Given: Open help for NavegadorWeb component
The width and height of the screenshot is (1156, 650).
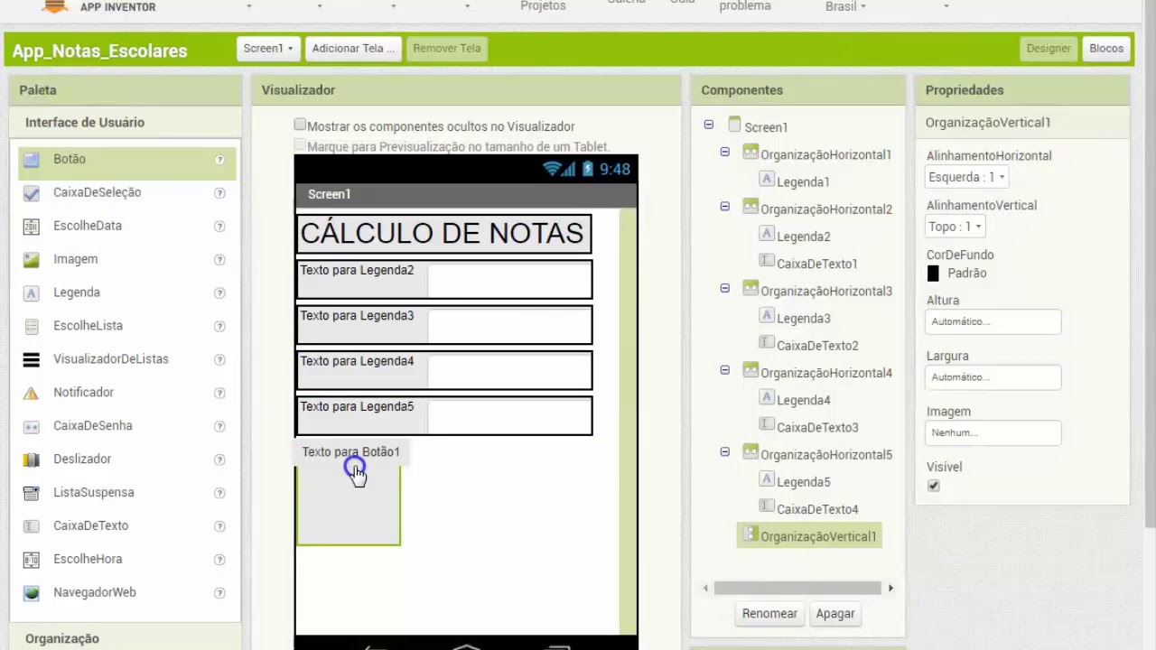Looking at the screenshot, I should tap(219, 593).
